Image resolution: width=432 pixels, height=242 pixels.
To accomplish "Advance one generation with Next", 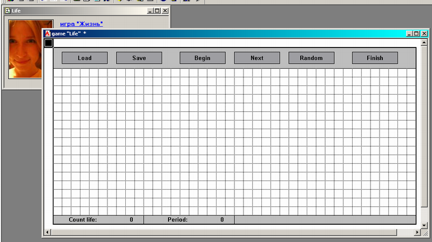I will pos(257,58).
